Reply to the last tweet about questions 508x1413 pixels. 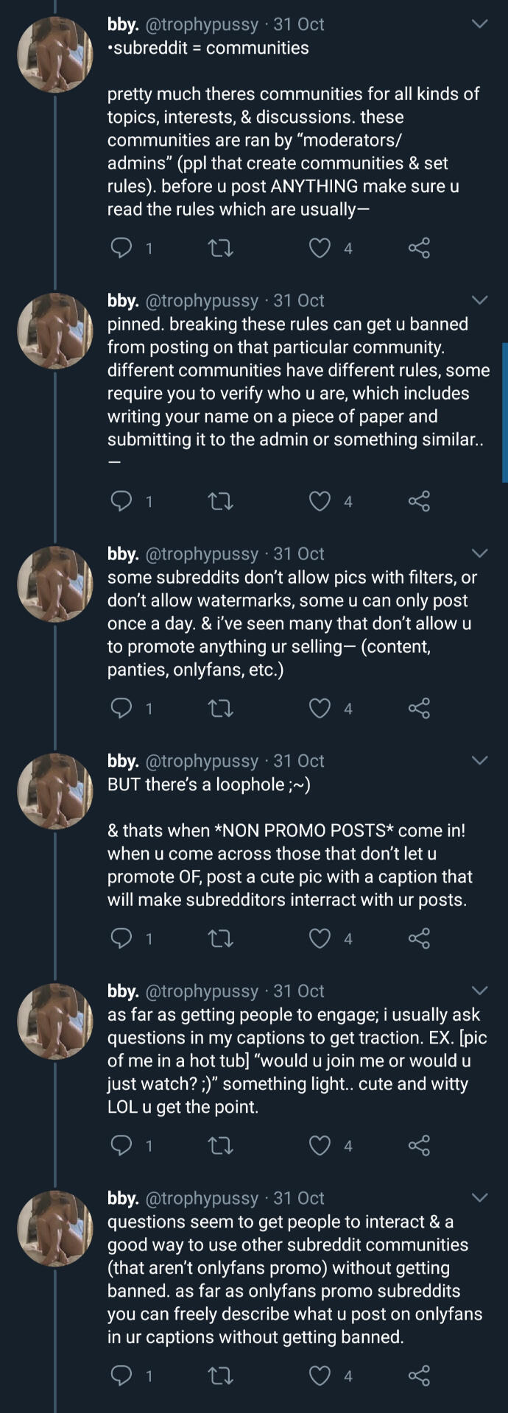[x=121, y=1375]
